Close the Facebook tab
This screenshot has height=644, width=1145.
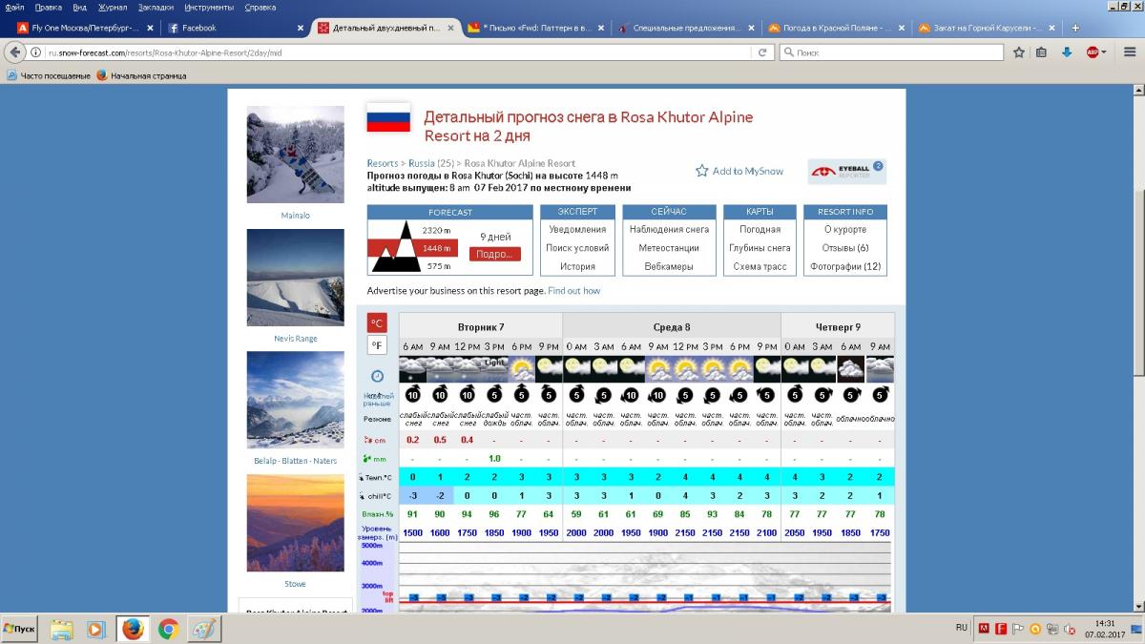click(x=301, y=28)
